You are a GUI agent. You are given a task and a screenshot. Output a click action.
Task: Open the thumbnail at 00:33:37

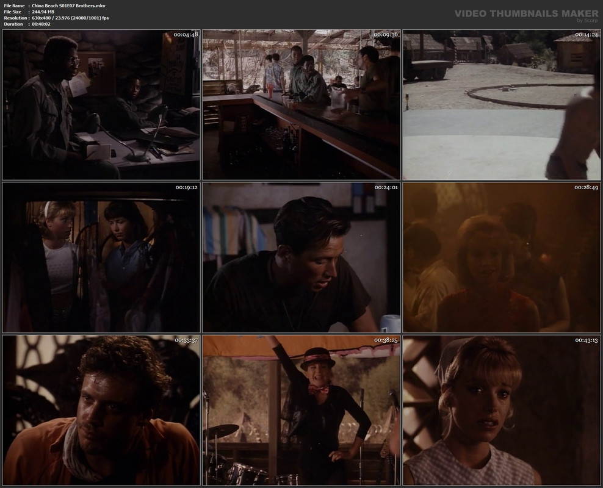(x=101, y=410)
